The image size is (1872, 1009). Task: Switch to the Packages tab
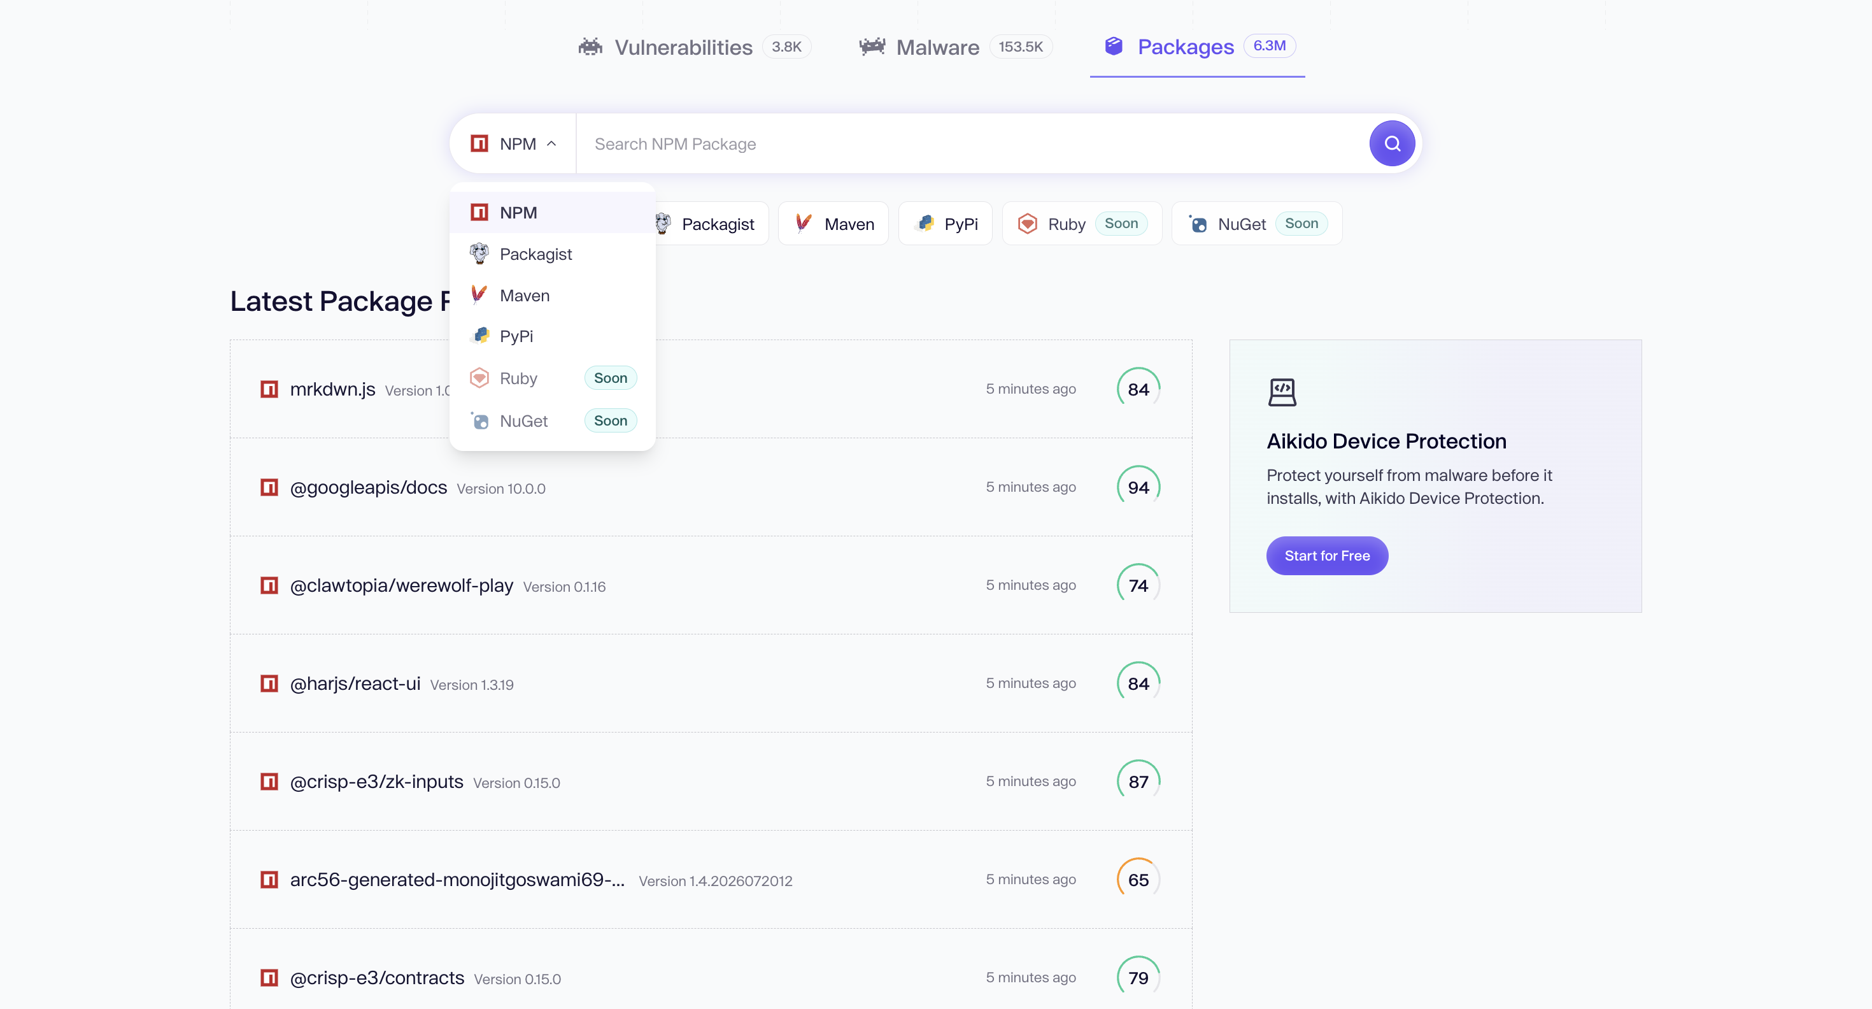click(1198, 47)
